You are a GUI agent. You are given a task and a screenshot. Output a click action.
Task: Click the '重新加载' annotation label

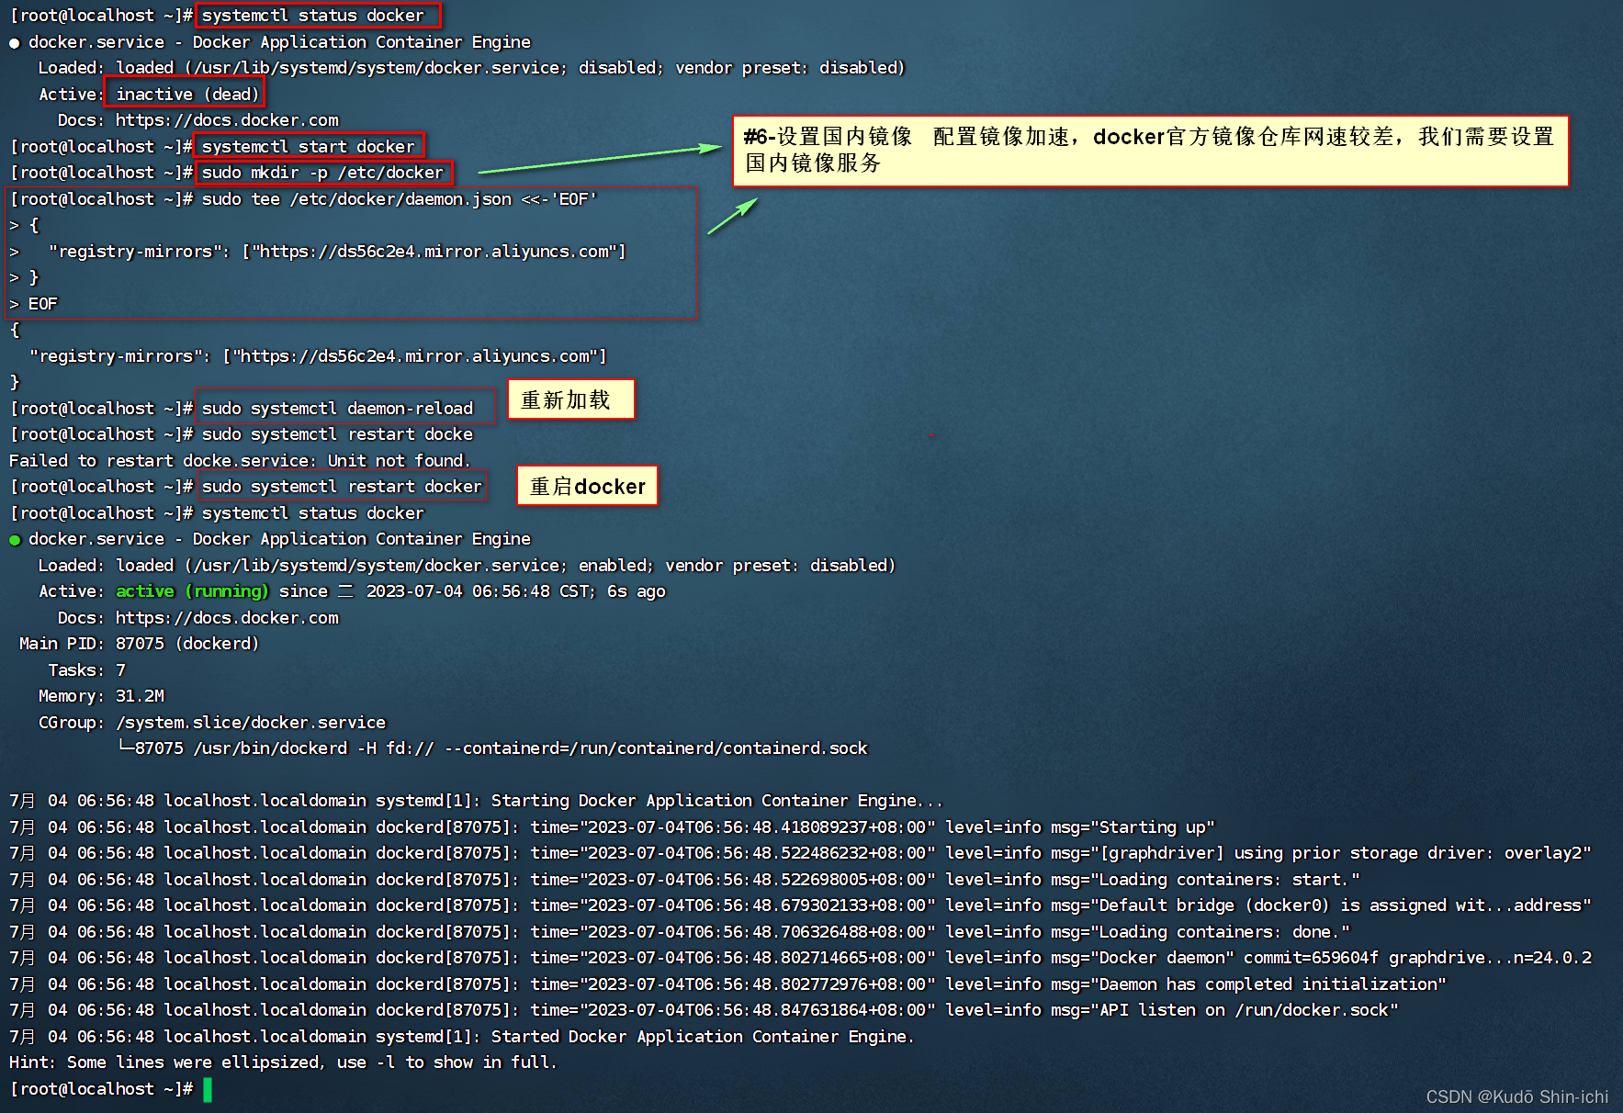tap(570, 399)
